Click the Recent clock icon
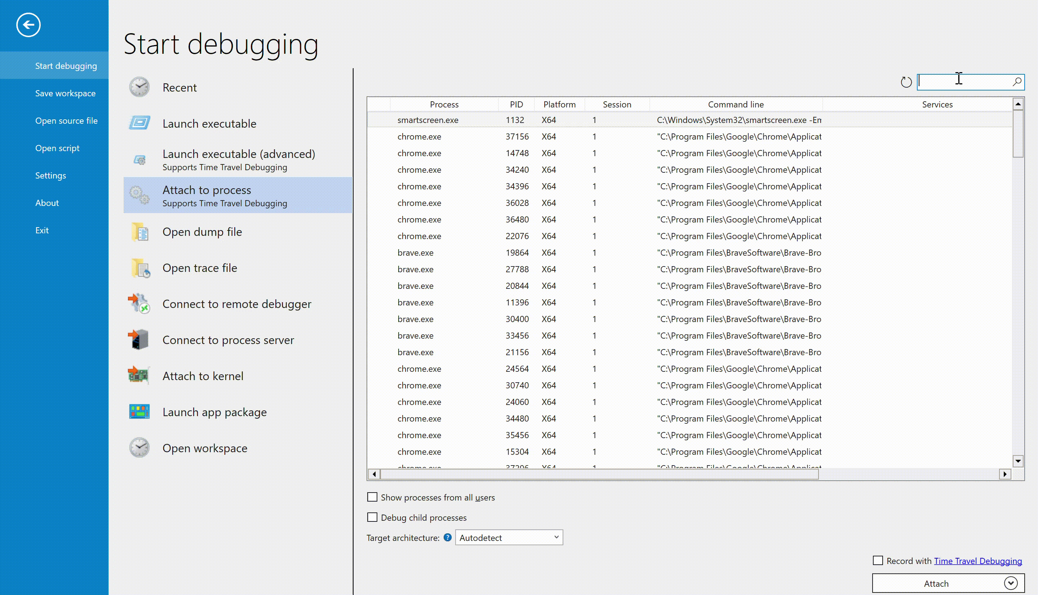This screenshot has height=595, width=1038. pos(139,87)
